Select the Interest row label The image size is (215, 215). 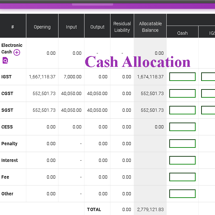pos(10,160)
